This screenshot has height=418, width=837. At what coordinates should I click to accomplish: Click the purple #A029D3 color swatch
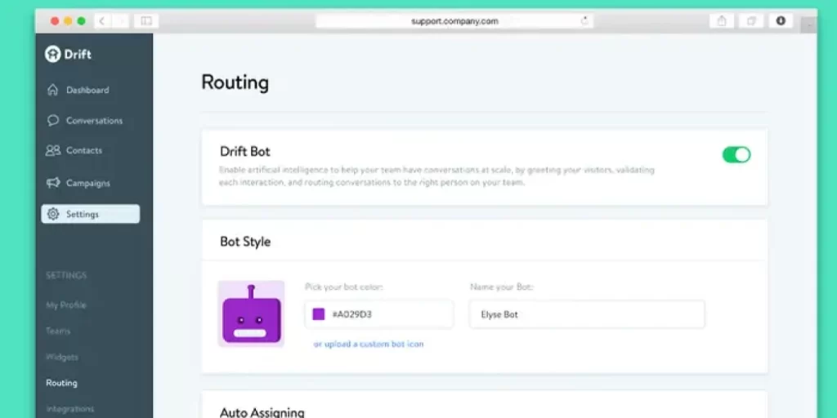319,314
